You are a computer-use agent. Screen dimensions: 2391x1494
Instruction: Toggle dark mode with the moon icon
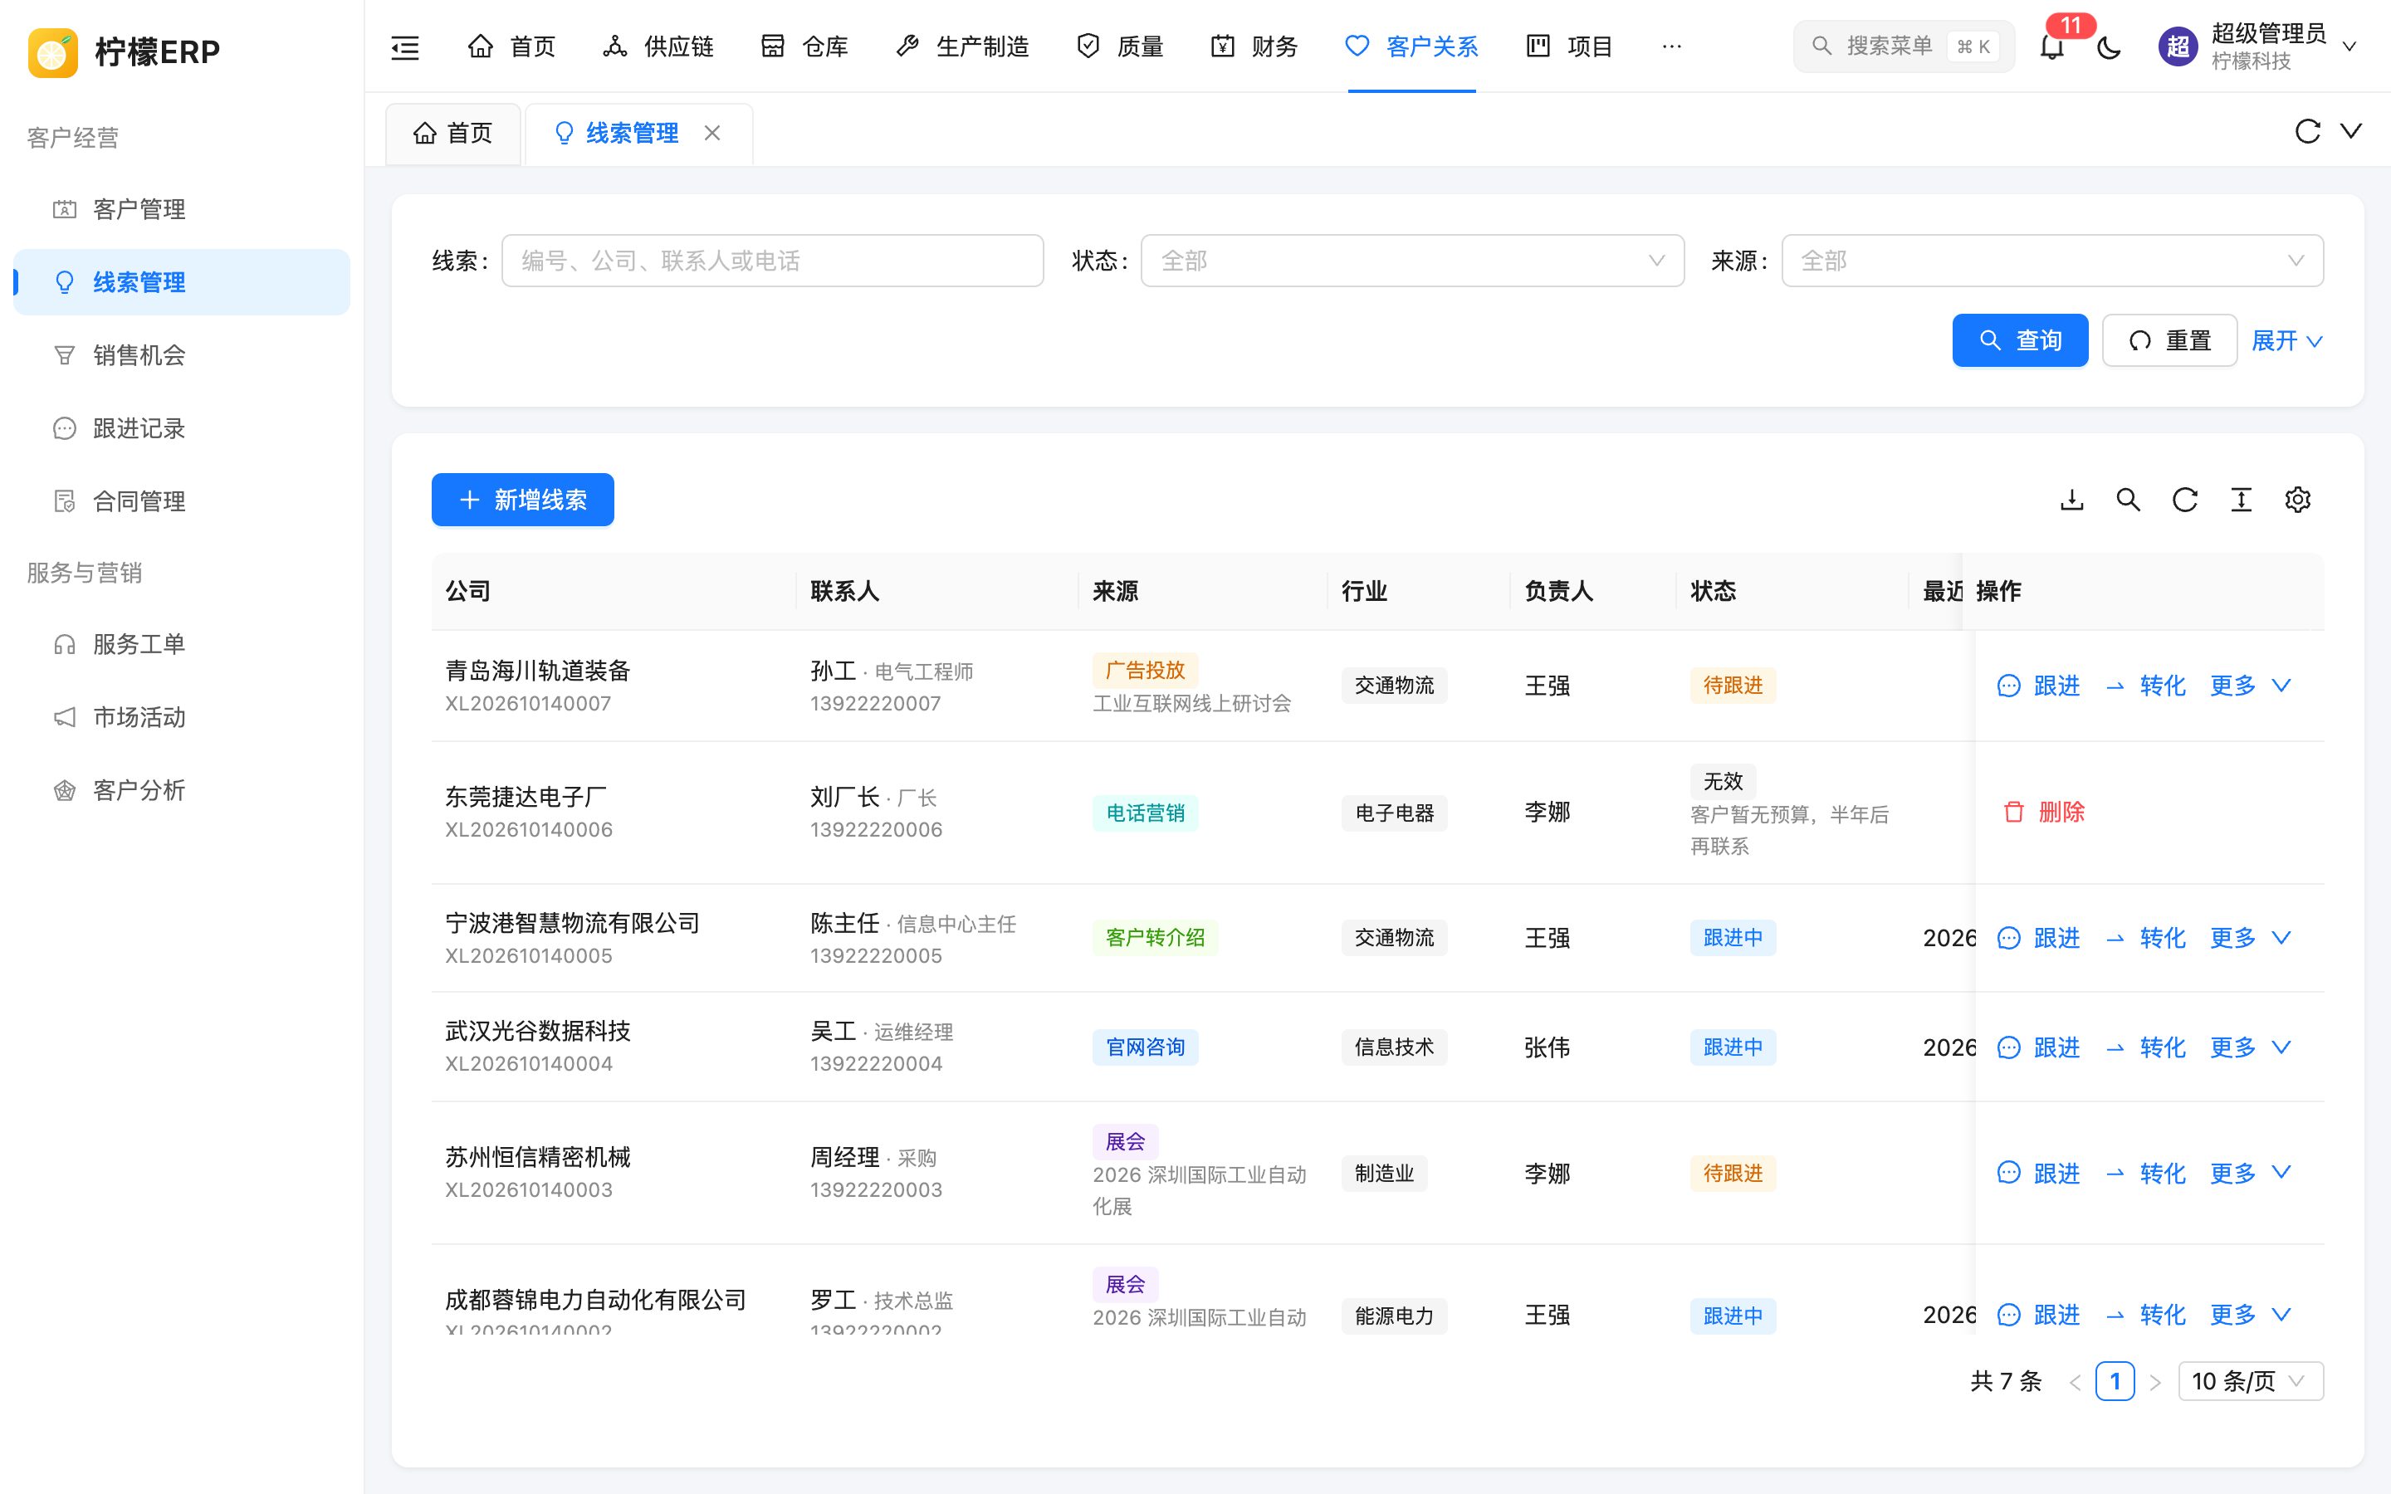(2109, 46)
